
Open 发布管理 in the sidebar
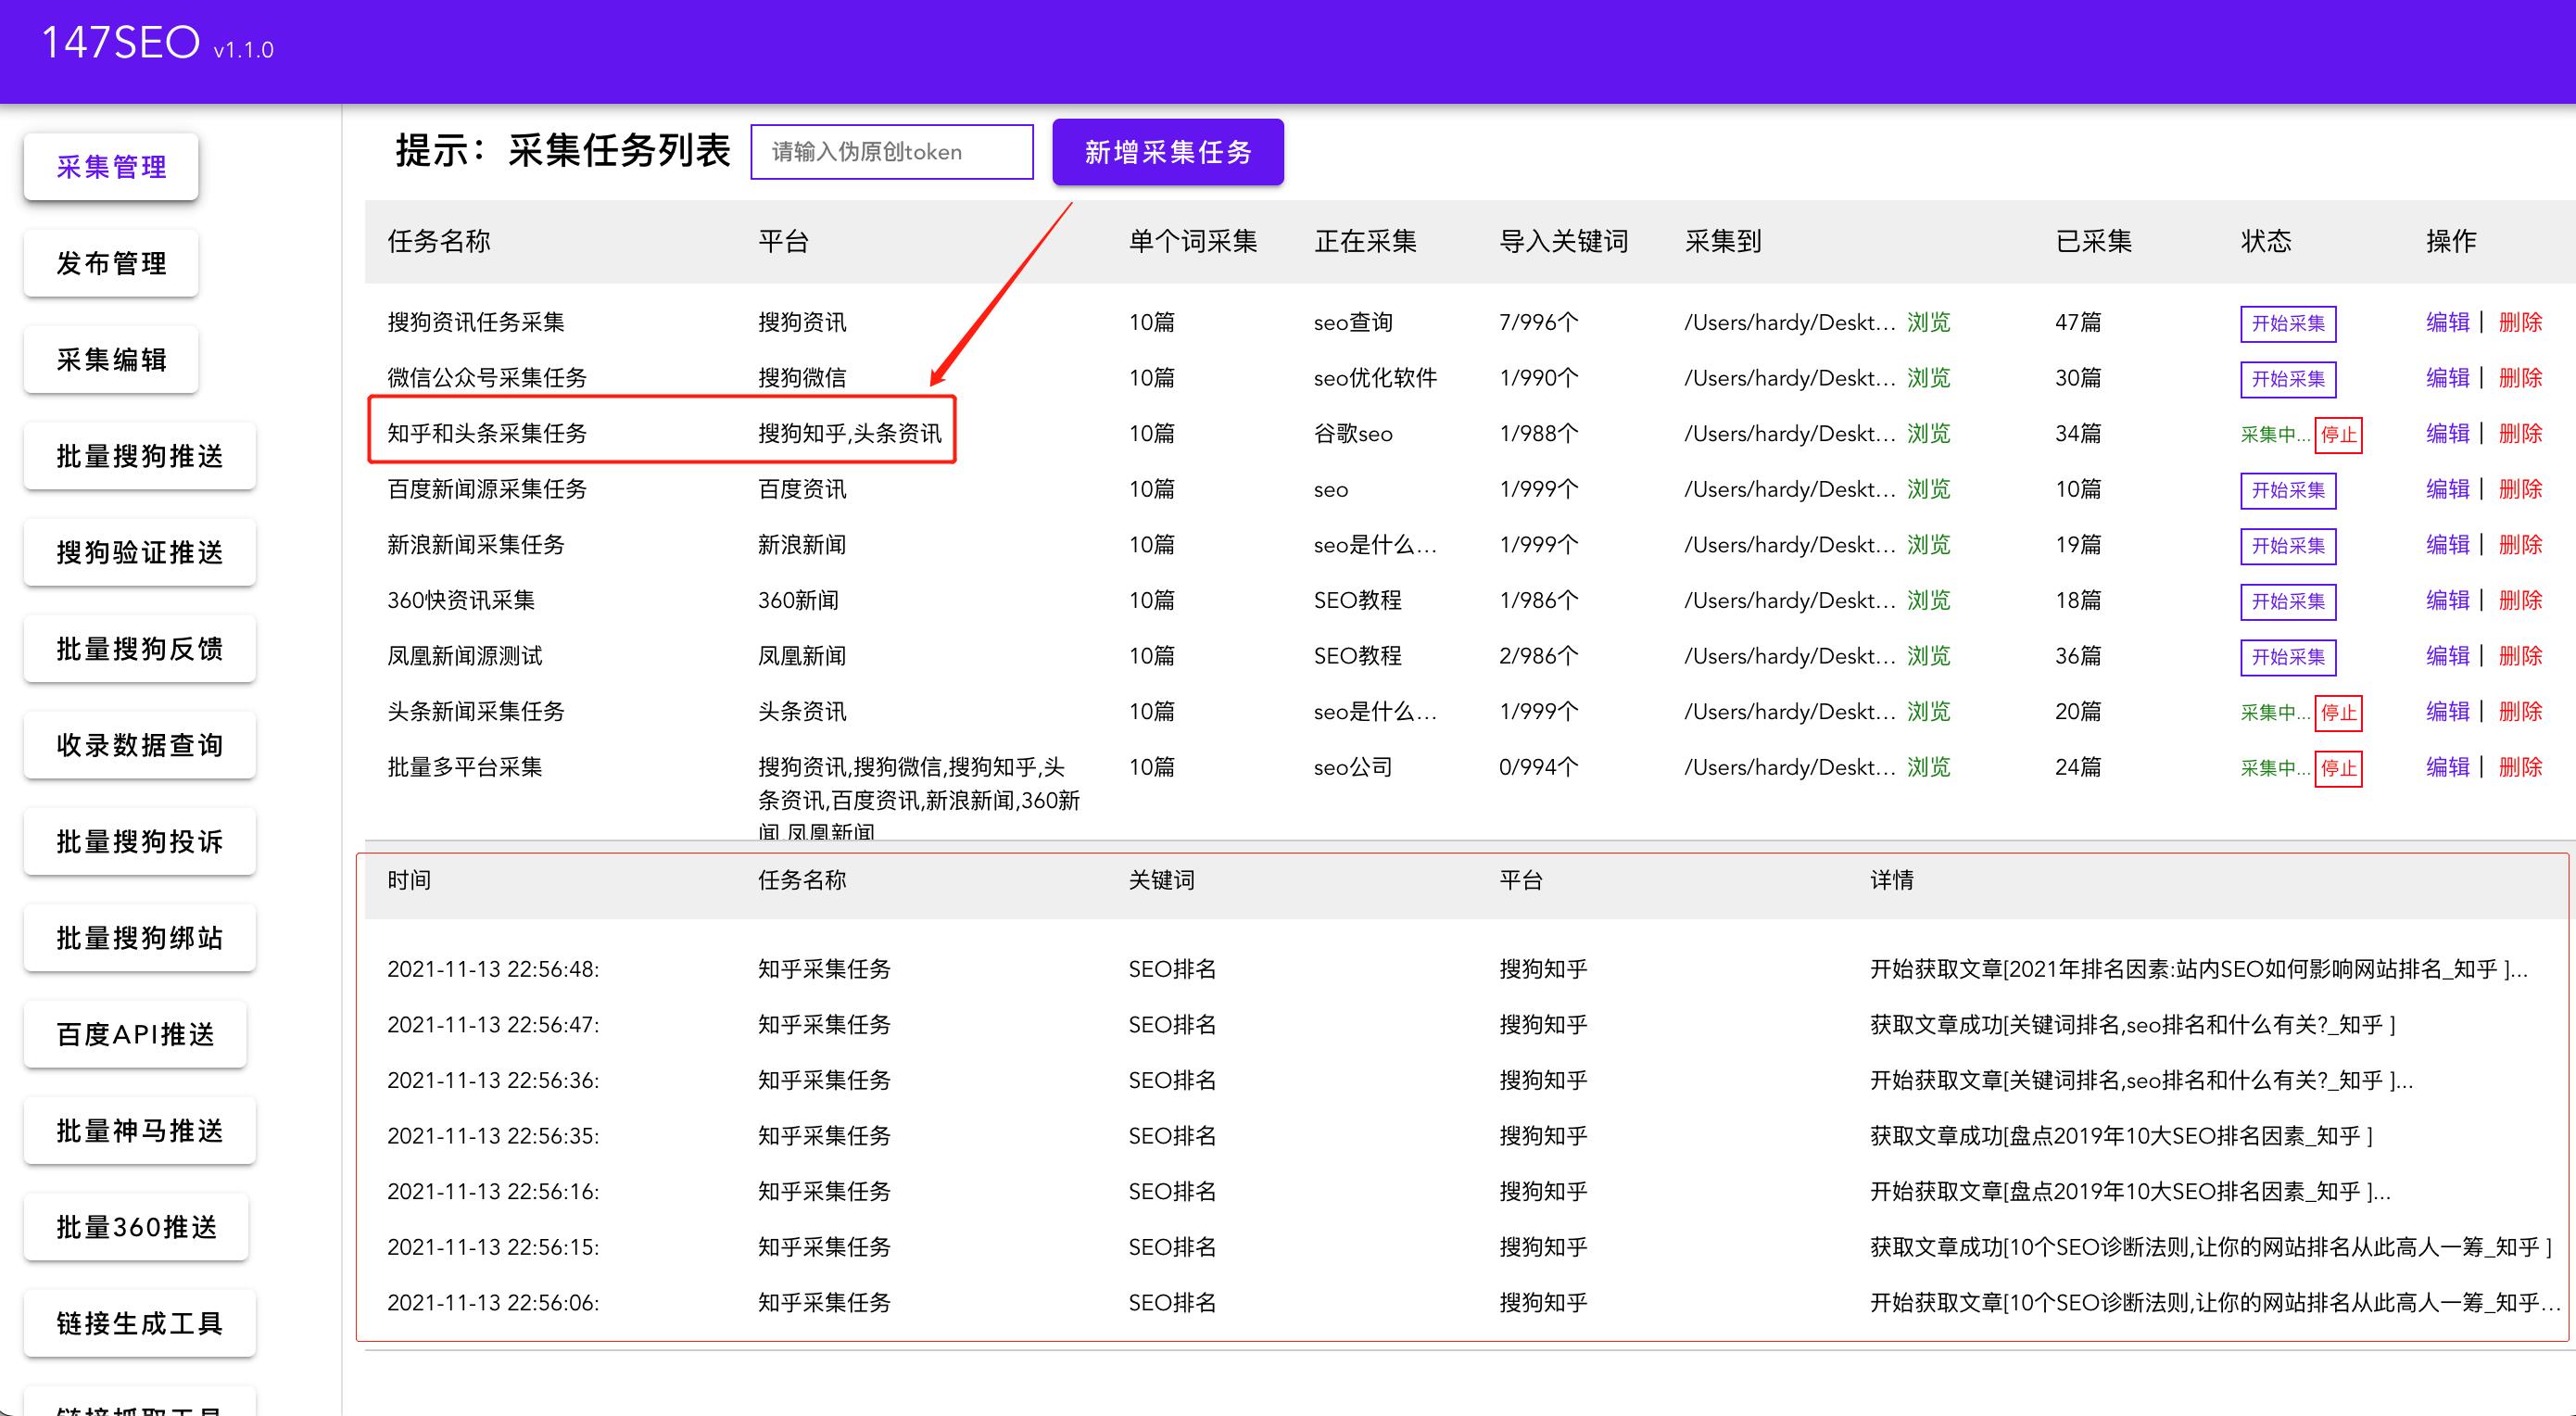tap(111, 263)
